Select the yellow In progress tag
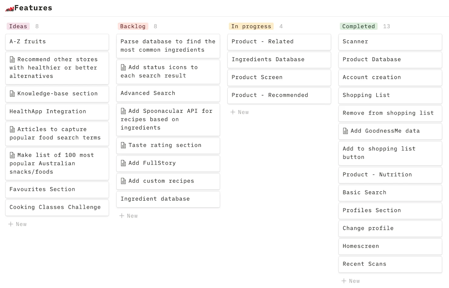This screenshot has height=288, width=449. (x=251, y=26)
